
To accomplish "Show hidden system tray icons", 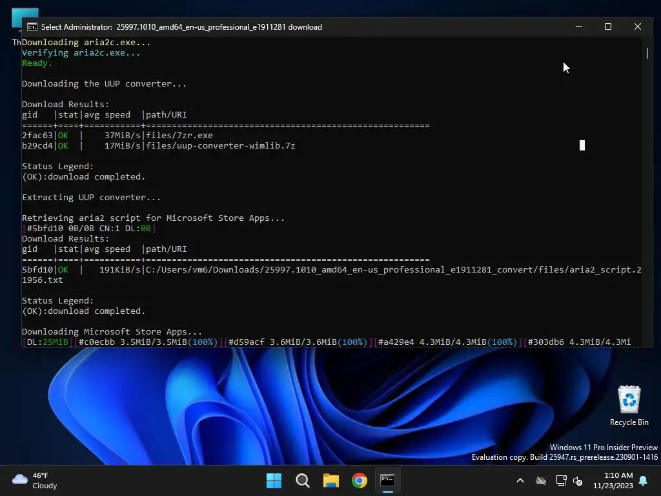I will [520, 480].
